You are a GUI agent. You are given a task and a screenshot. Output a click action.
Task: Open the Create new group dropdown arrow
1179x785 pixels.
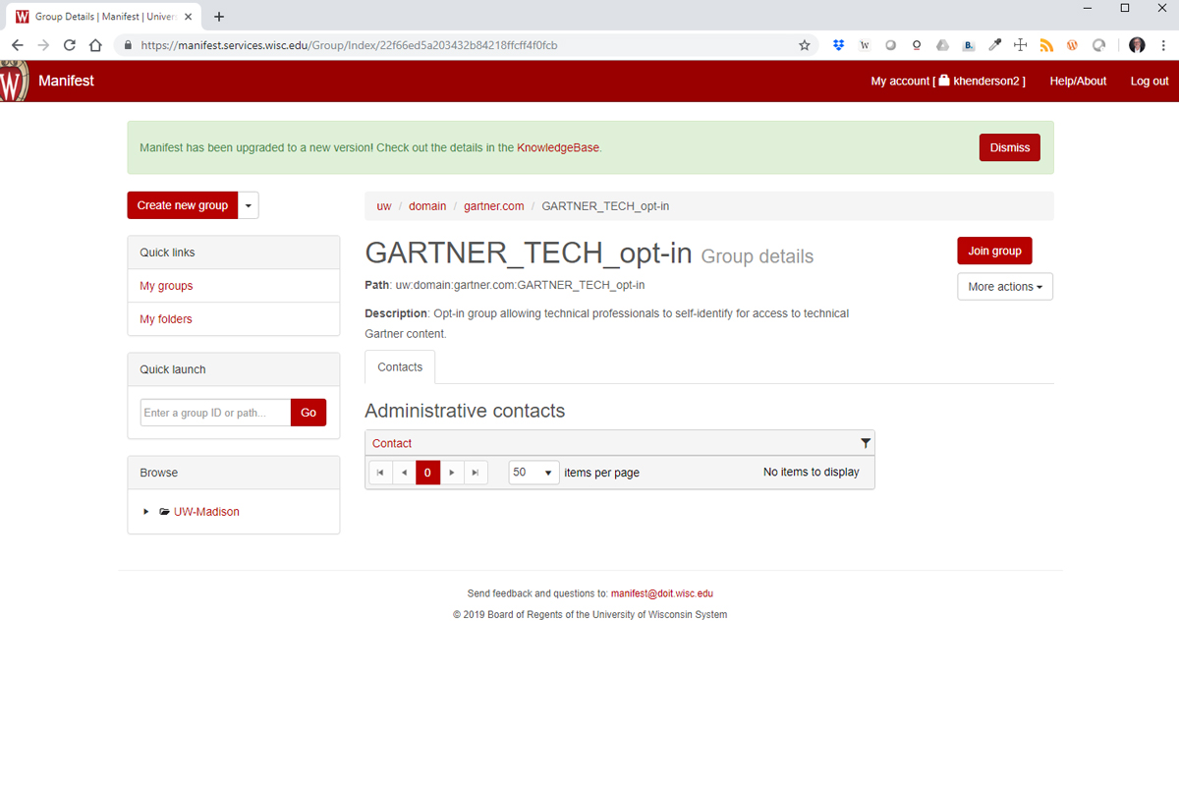click(248, 205)
